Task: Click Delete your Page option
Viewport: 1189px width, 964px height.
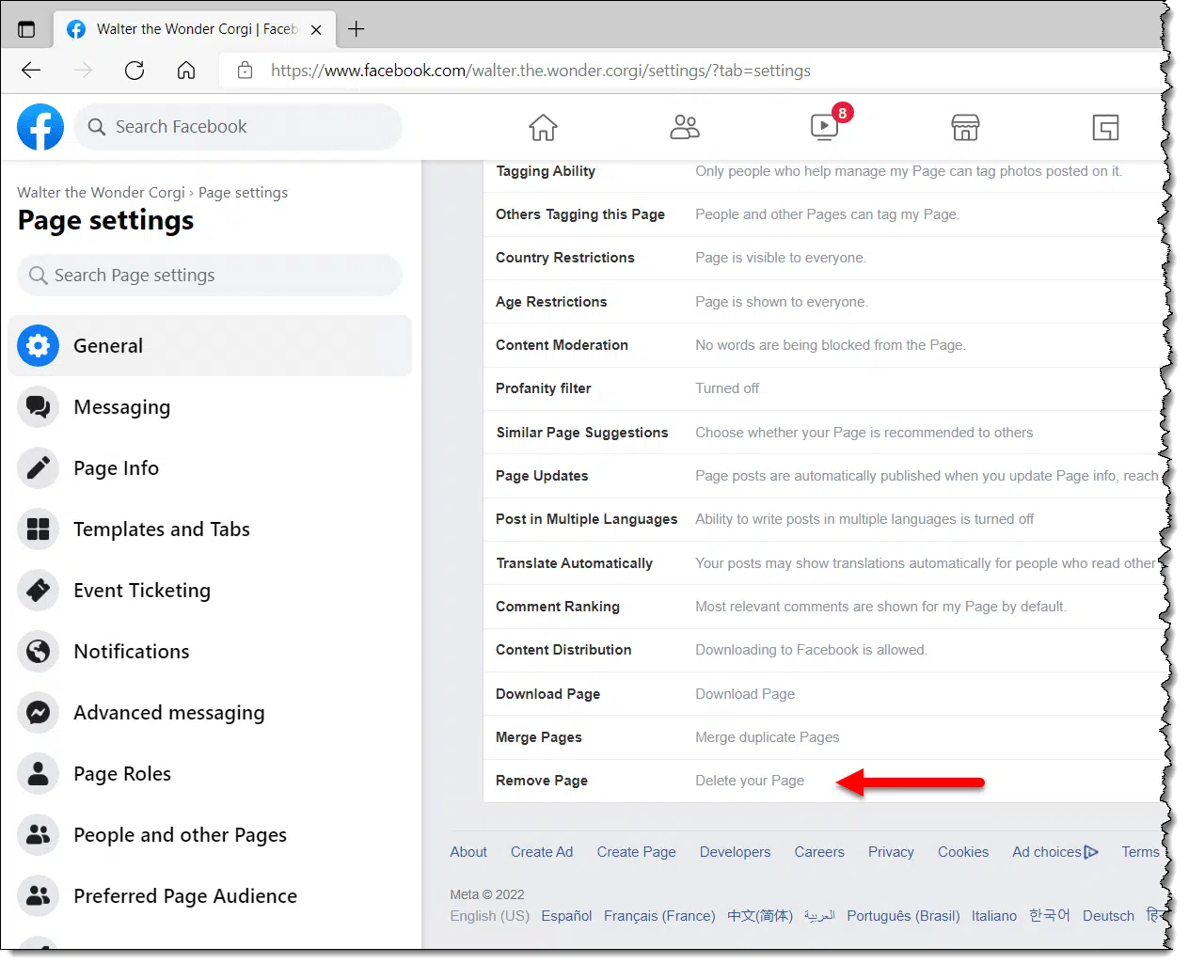Action: [x=750, y=781]
